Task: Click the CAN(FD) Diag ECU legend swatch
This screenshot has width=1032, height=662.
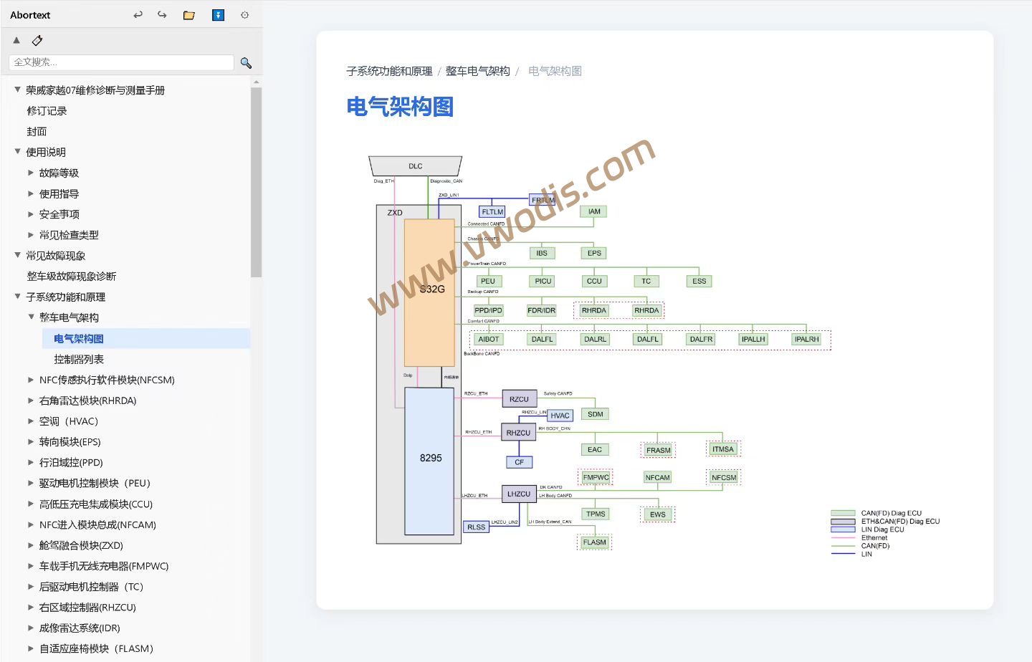Action: [843, 513]
